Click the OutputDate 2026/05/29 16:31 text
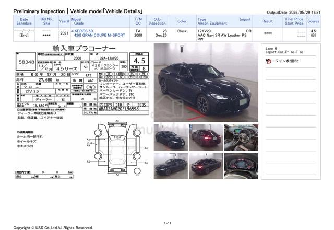 pos(293,13)
